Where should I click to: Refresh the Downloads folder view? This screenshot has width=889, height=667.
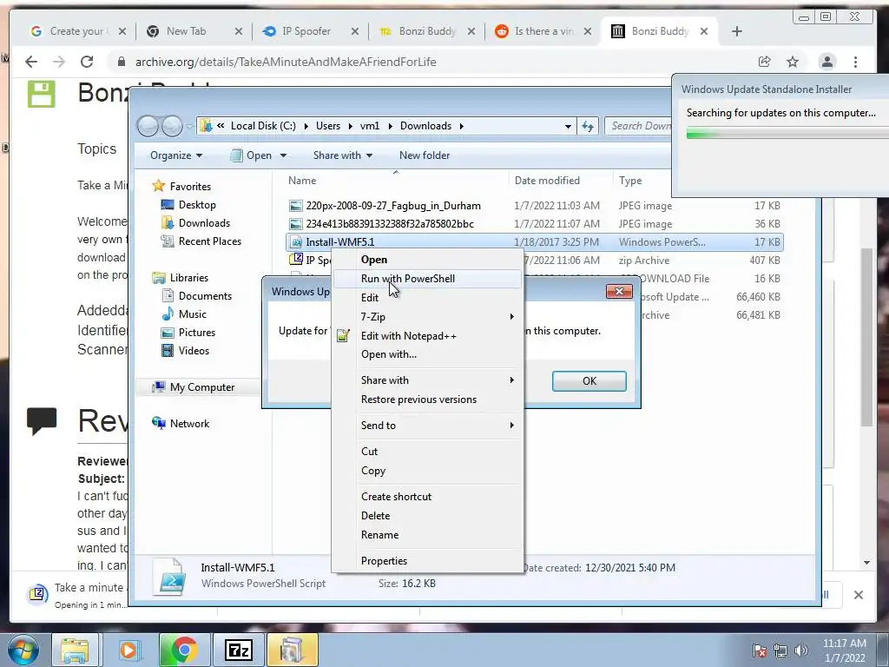[588, 126]
